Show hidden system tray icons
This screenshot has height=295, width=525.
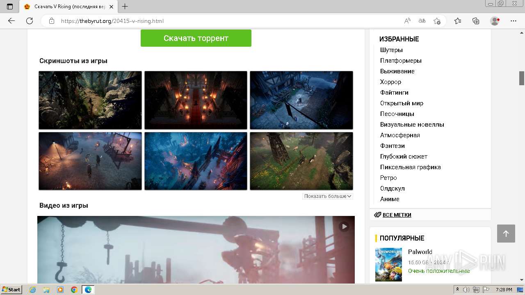457,290
